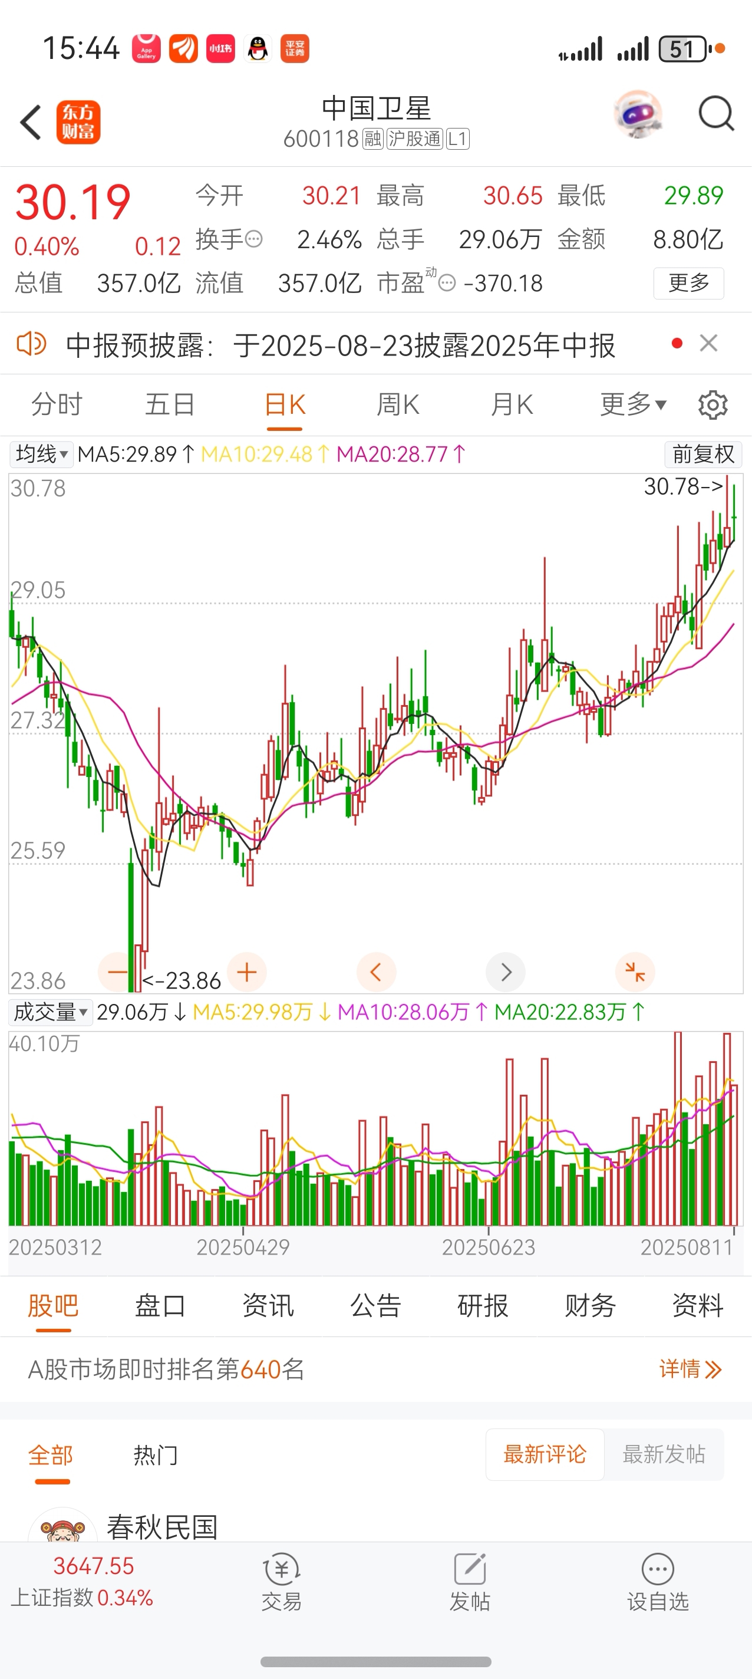Zoom in chart with plus button

click(x=246, y=972)
